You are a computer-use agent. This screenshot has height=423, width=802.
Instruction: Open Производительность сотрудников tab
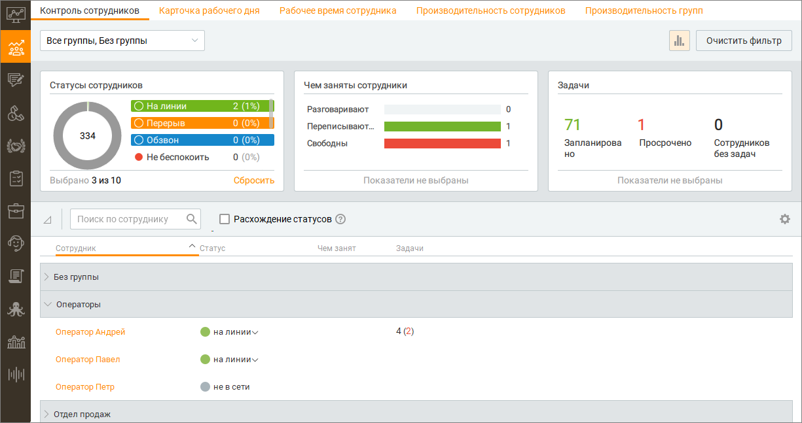point(491,10)
